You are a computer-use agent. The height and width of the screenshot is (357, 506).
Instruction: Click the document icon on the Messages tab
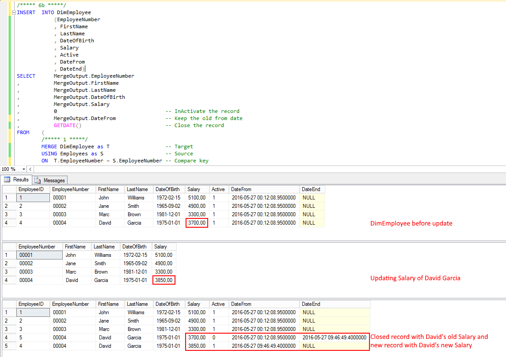click(38, 180)
